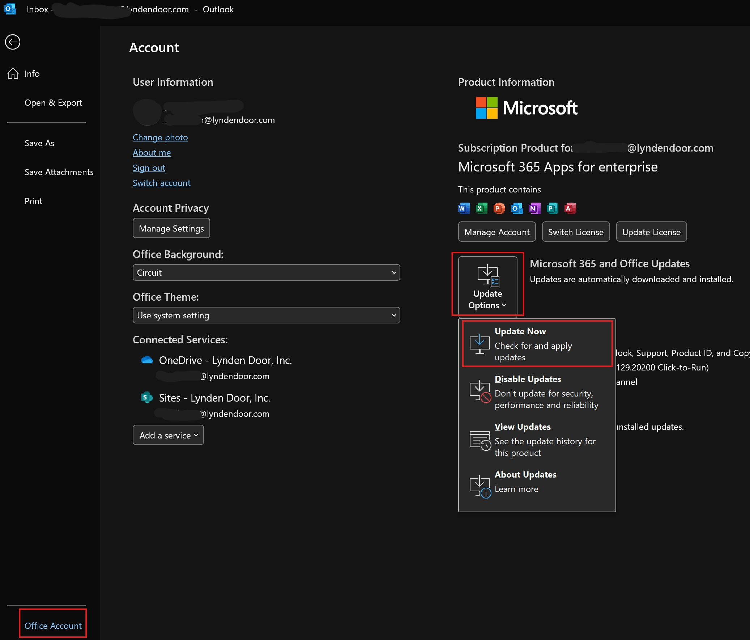Click the user profile photo placeholder
The width and height of the screenshot is (750, 640).
[147, 112]
